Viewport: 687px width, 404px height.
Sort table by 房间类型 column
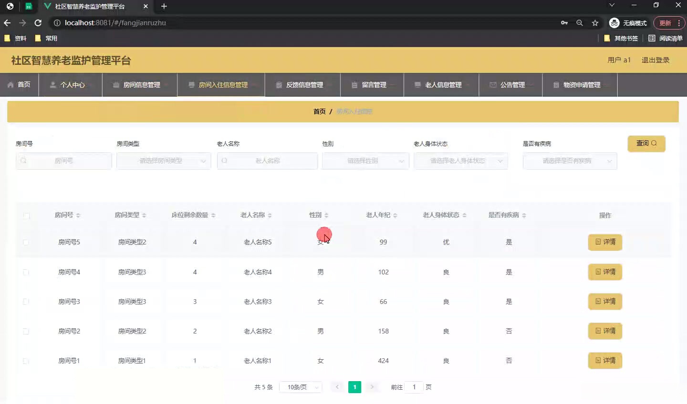point(144,215)
